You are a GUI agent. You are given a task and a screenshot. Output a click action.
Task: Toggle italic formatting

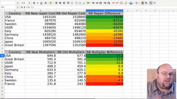[38, 3]
